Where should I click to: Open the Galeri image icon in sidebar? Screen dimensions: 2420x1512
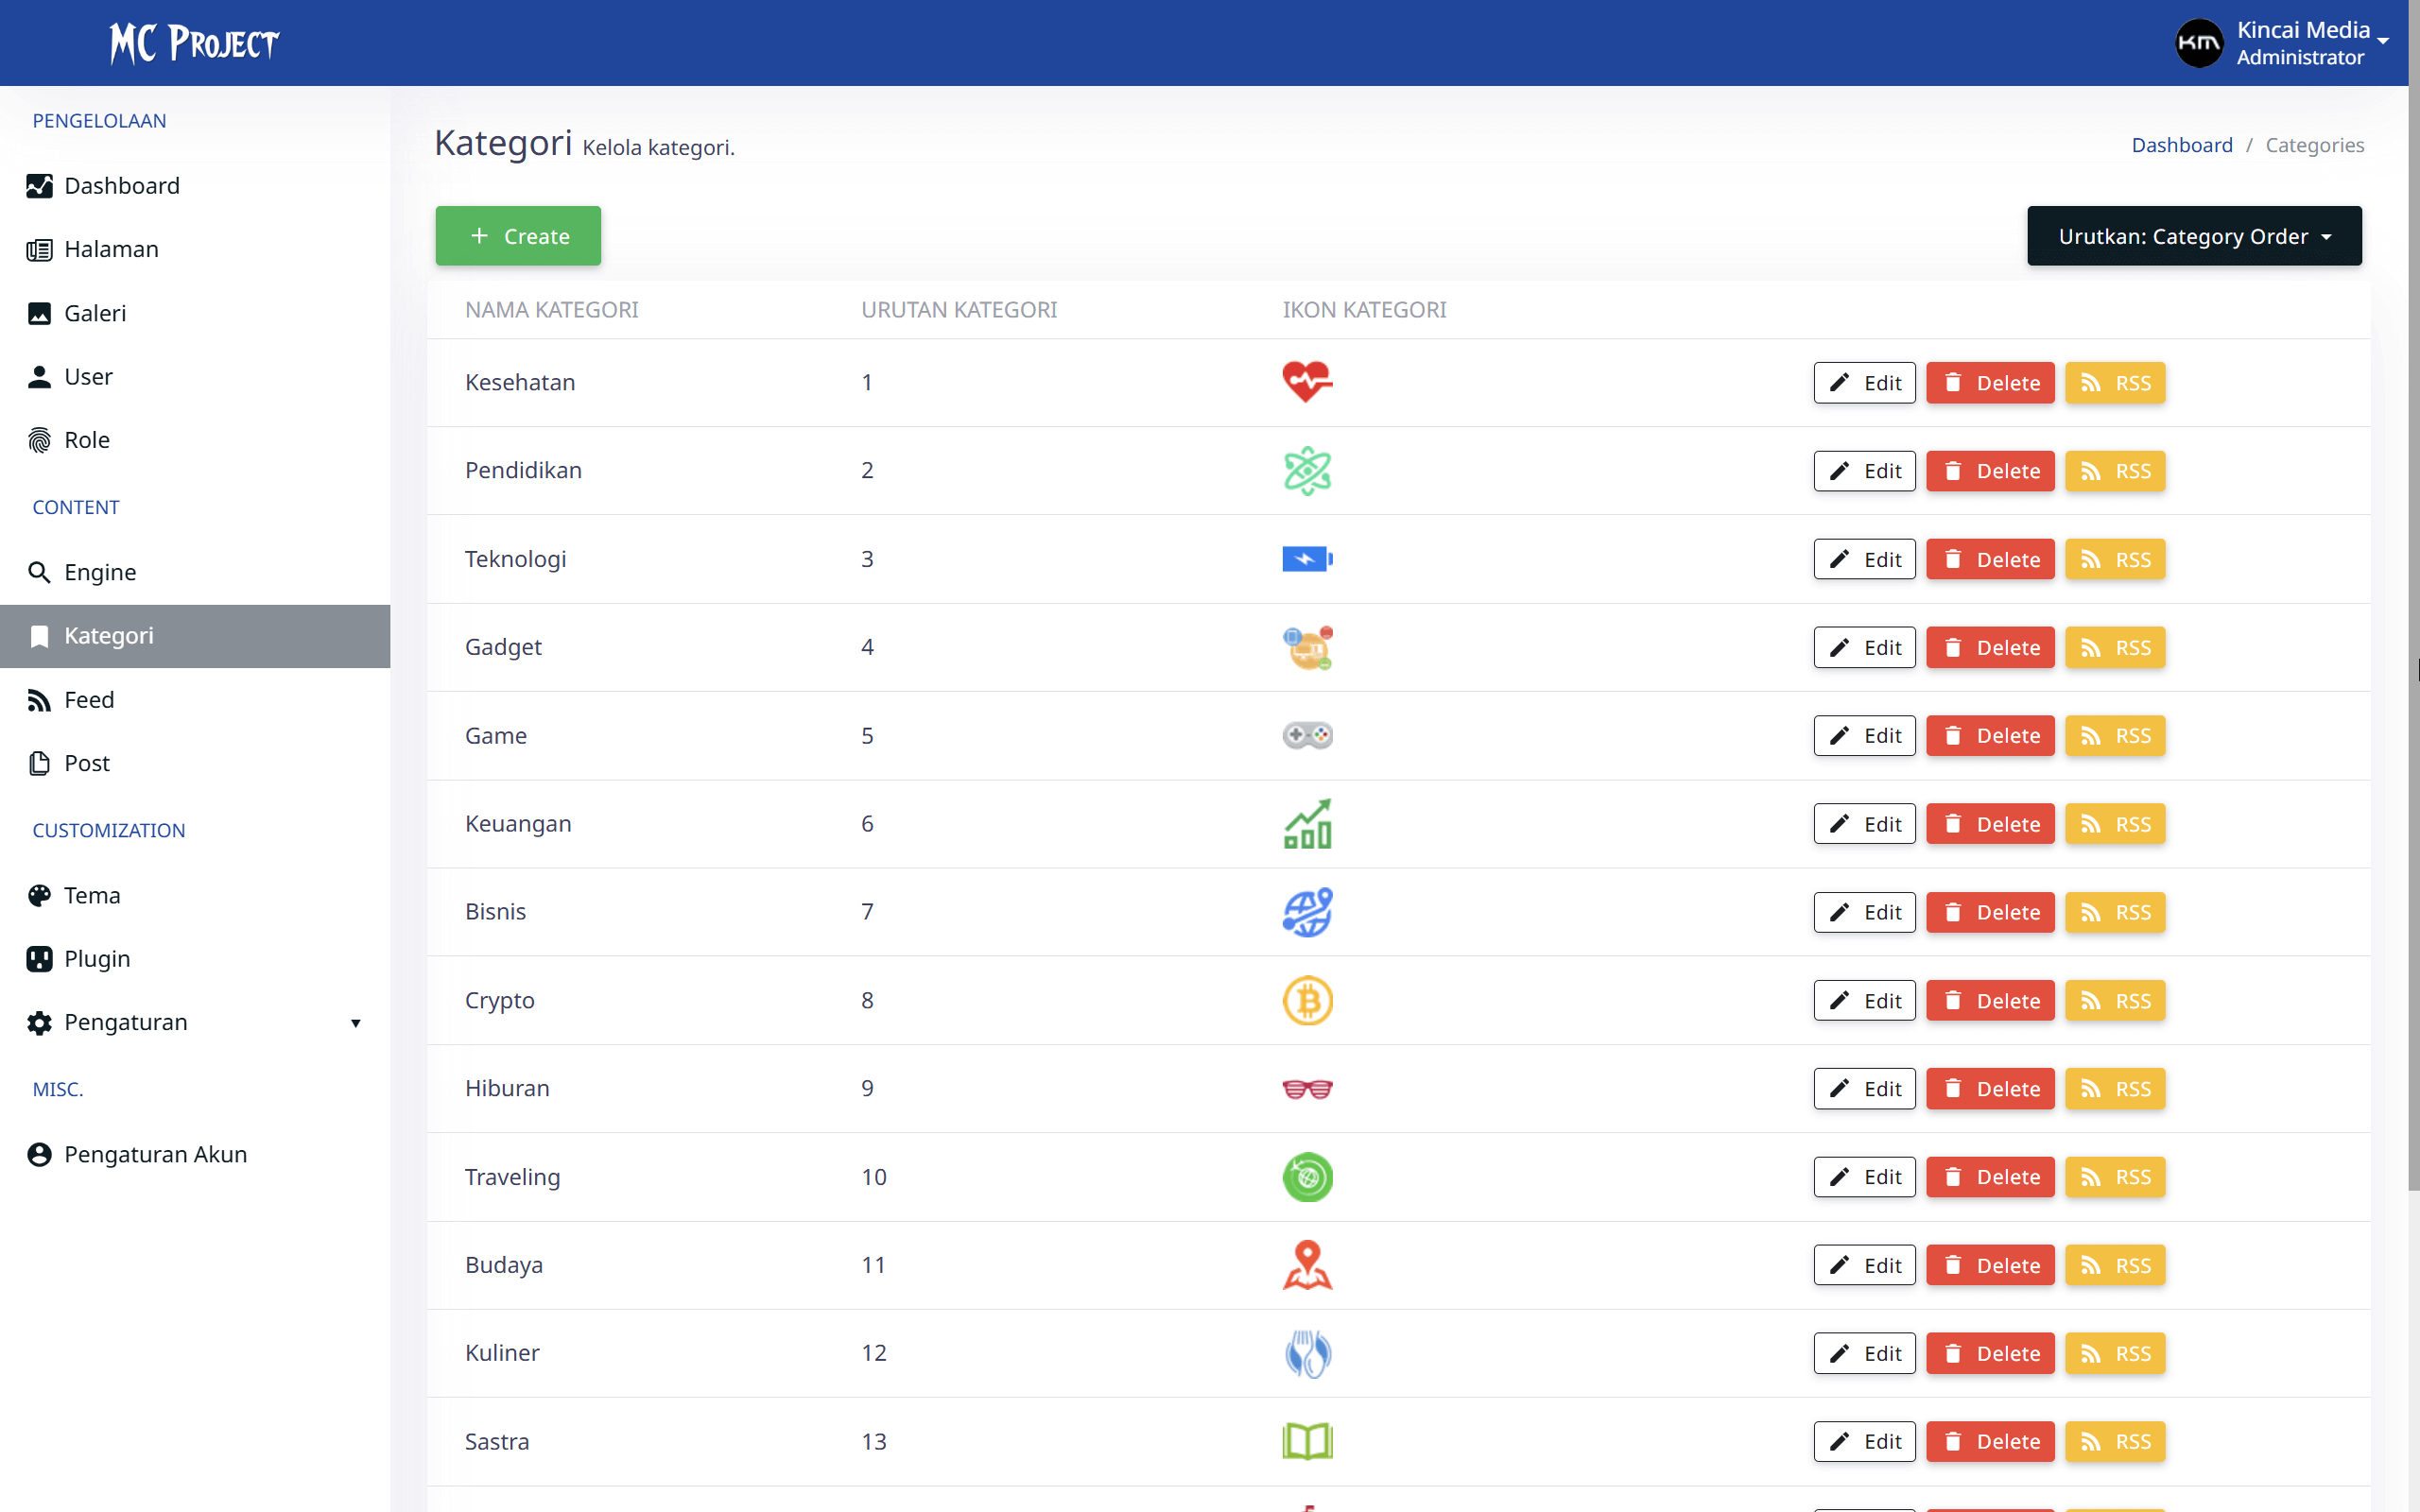click(39, 313)
